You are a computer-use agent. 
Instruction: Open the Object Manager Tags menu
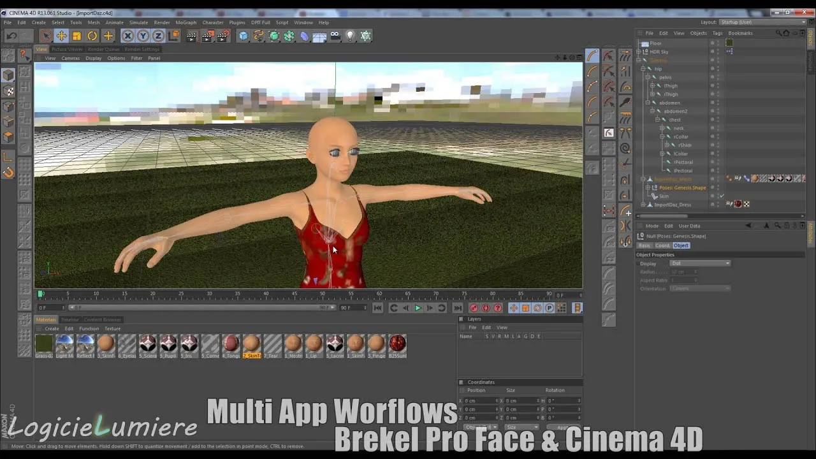[717, 33]
